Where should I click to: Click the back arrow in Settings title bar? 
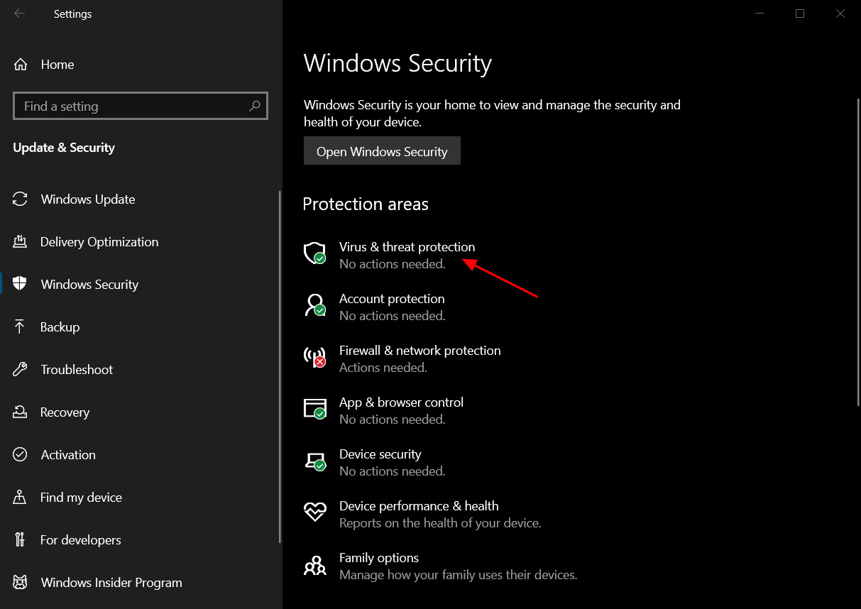[19, 13]
